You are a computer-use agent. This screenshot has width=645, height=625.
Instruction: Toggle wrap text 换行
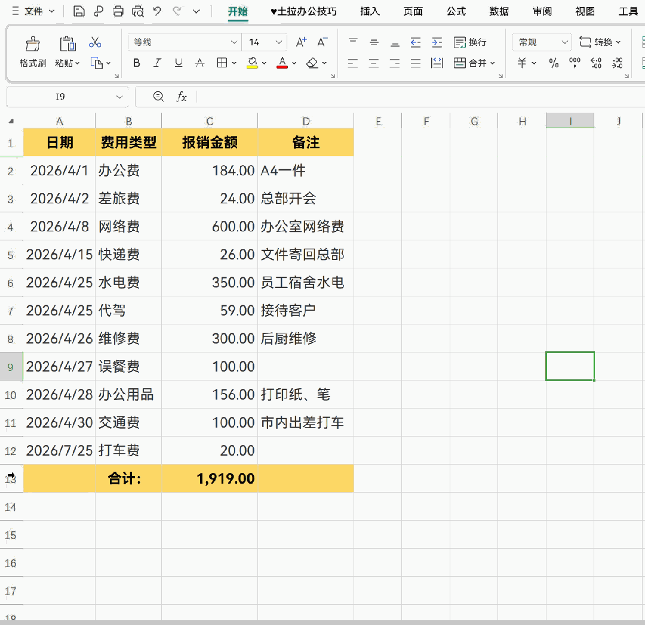point(470,42)
